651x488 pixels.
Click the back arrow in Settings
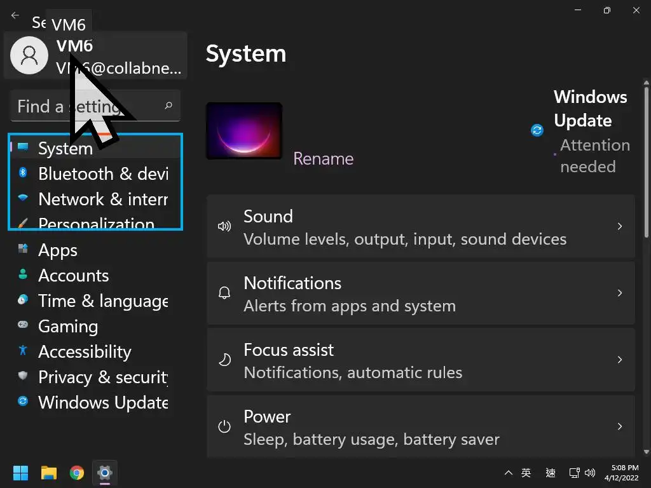click(15, 15)
